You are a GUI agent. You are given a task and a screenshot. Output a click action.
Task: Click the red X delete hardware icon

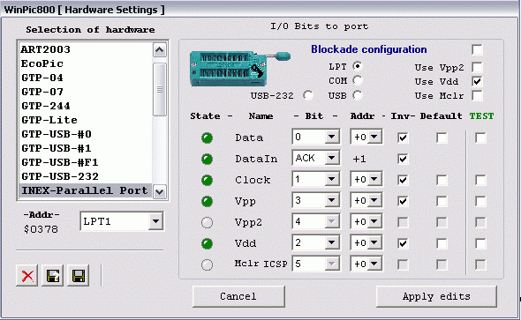pos(27,276)
